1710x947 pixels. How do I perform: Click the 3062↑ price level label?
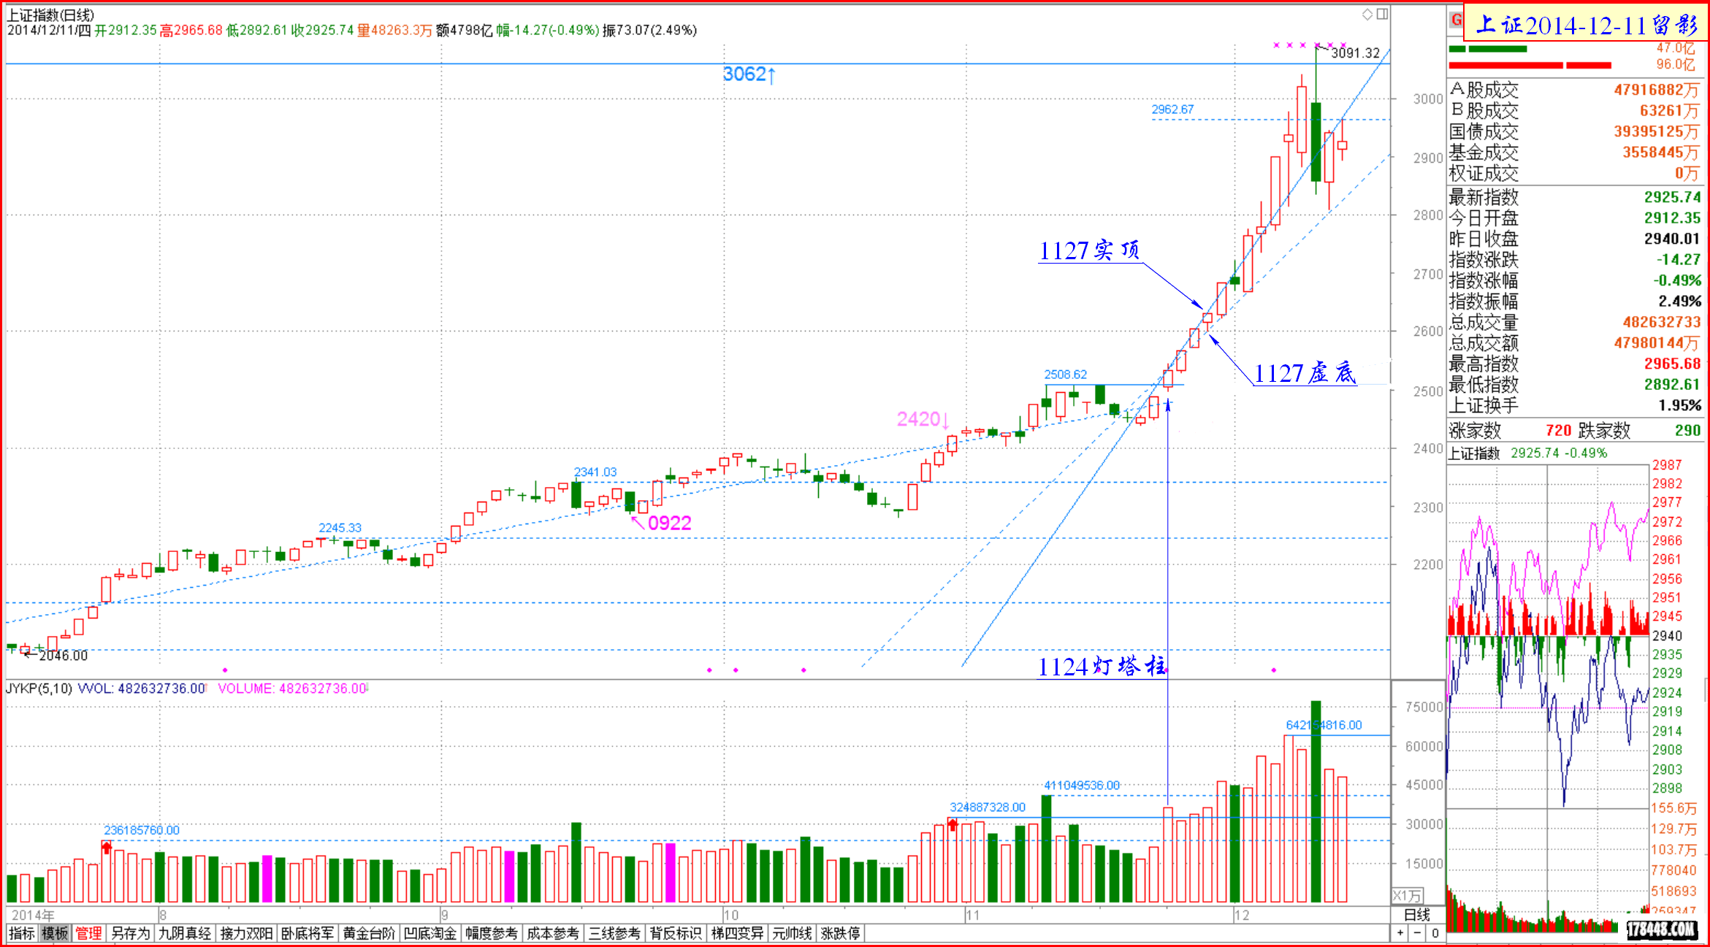749,74
